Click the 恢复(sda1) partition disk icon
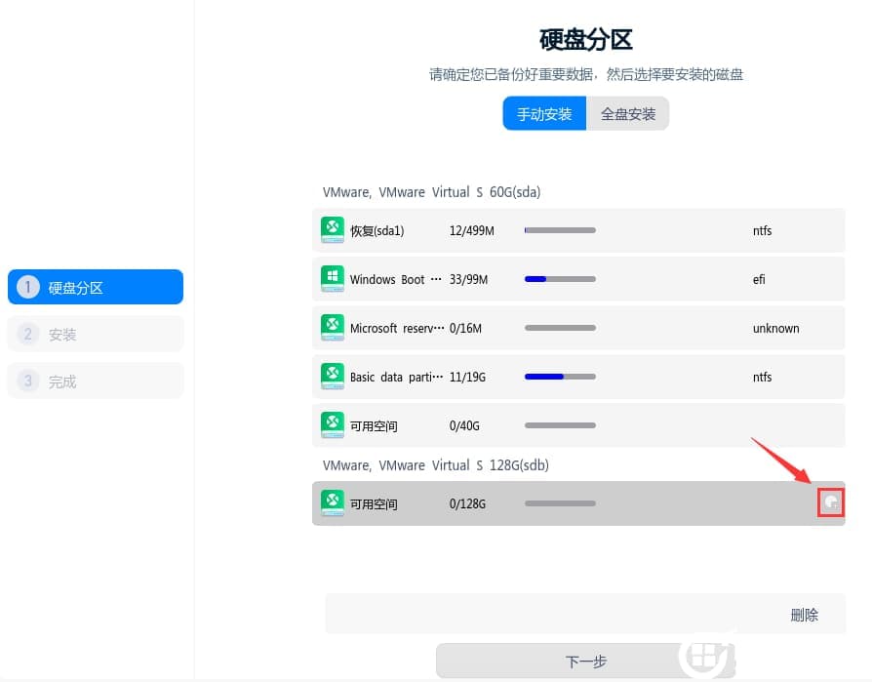Screen dimensions: 872x682 pos(333,230)
